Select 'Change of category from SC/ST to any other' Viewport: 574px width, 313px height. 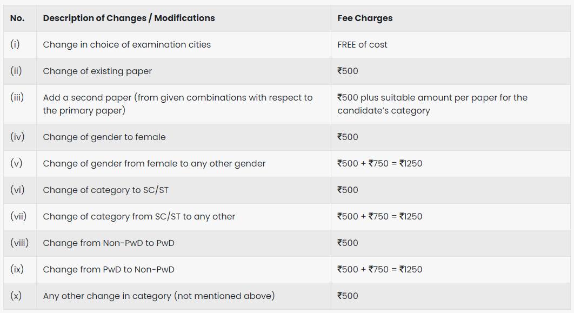tap(139, 216)
